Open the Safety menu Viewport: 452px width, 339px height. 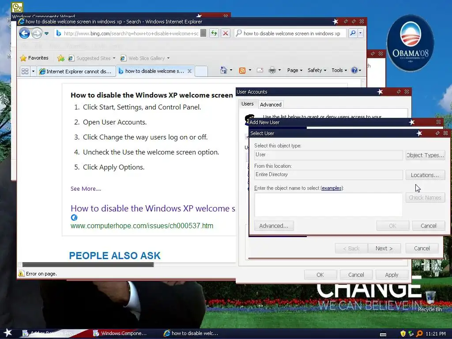(x=317, y=70)
